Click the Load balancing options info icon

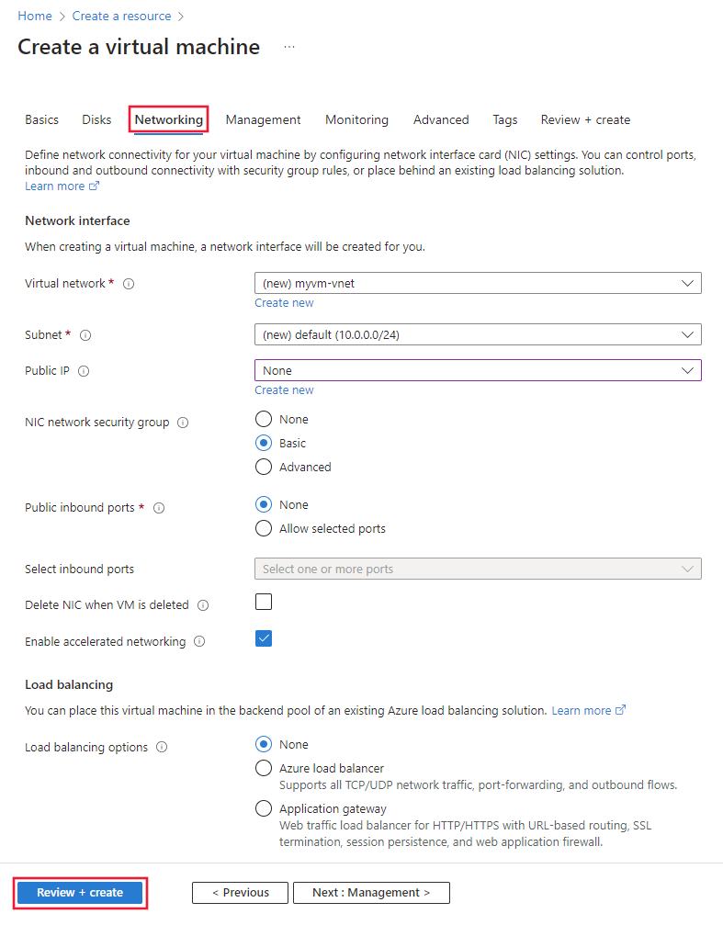click(162, 747)
